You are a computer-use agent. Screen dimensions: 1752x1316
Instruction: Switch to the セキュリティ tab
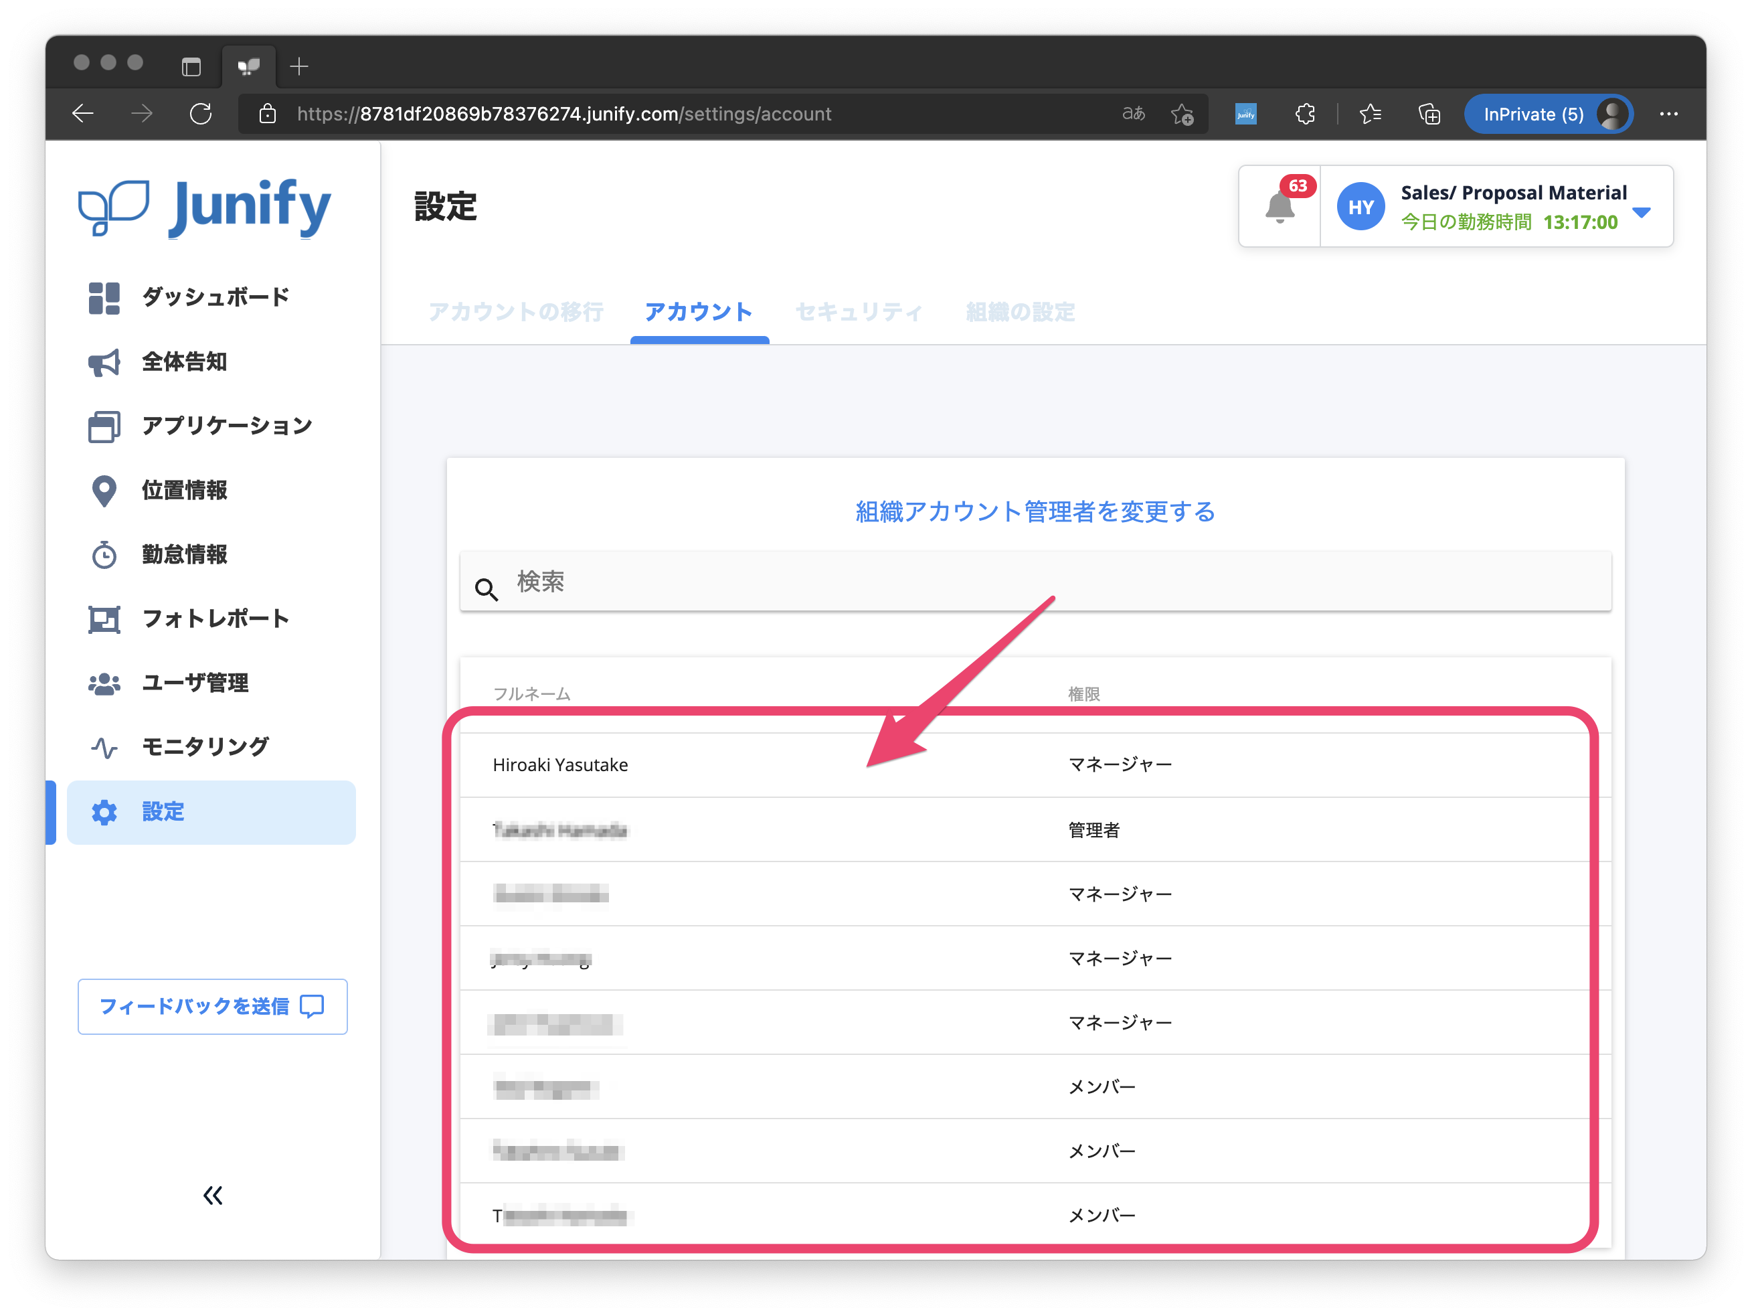(x=859, y=312)
